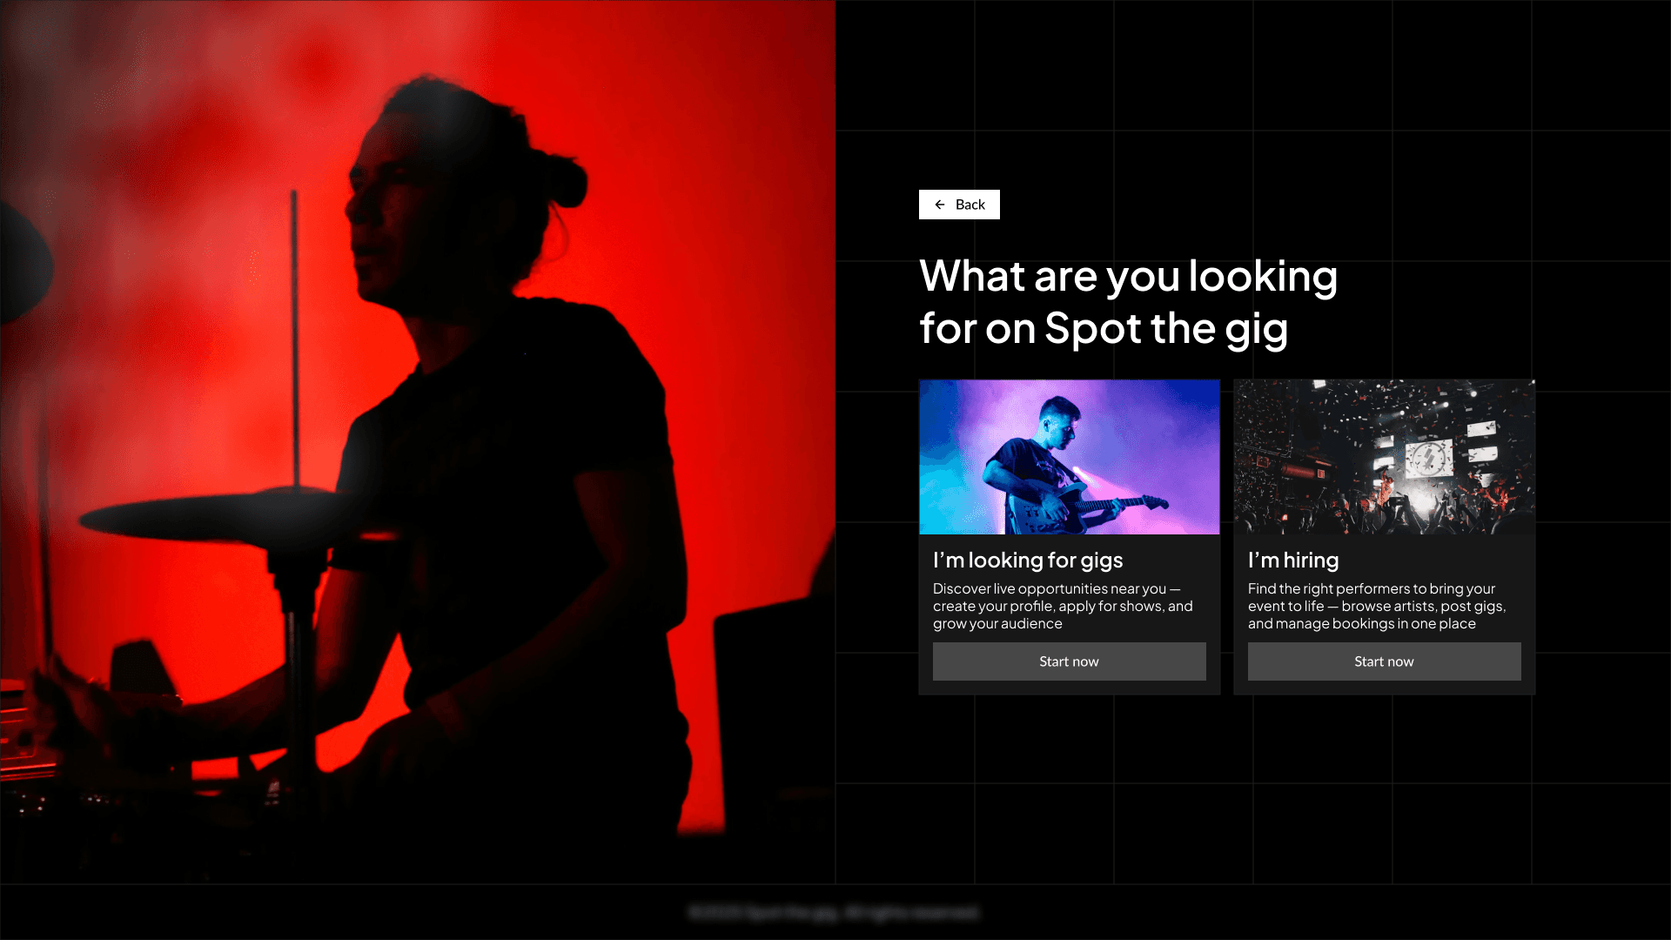Start now under I'm hiring
This screenshot has width=1671, height=940.
tap(1385, 661)
